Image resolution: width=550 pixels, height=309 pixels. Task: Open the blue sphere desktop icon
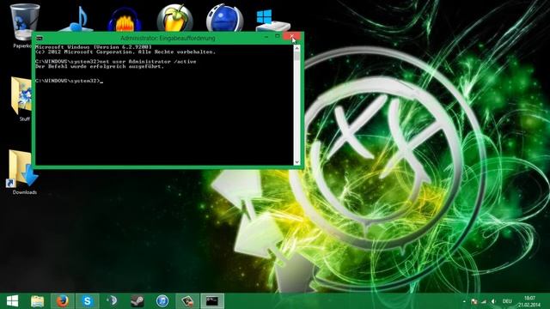(225, 18)
